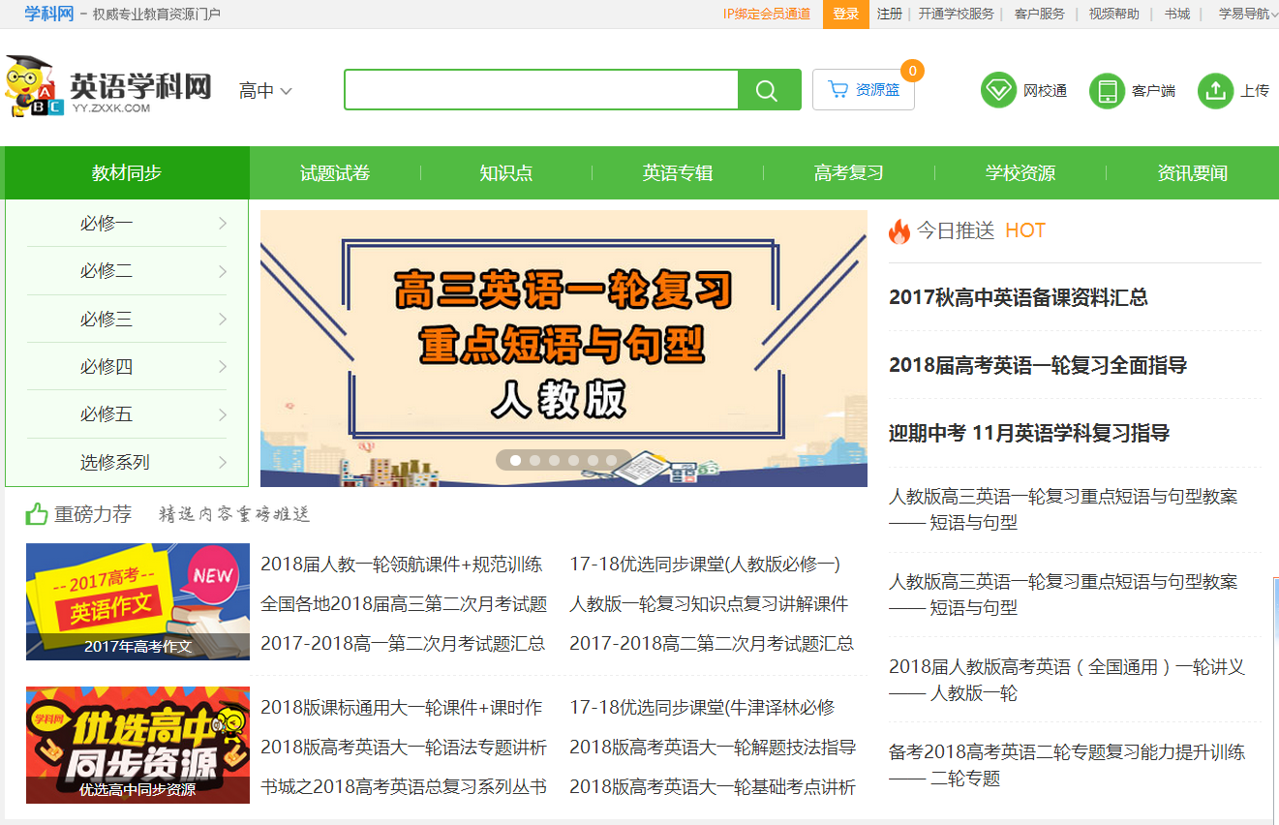Open the 试题试卷 navigation tab
Screen dimensions: 1279x825
click(335, 173)
